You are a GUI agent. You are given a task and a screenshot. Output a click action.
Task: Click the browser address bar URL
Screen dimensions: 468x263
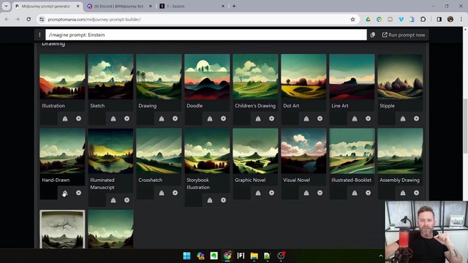(94, 20)
